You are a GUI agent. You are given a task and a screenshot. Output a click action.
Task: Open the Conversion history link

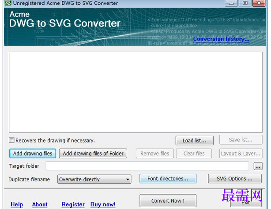click(x=221, y=39)
